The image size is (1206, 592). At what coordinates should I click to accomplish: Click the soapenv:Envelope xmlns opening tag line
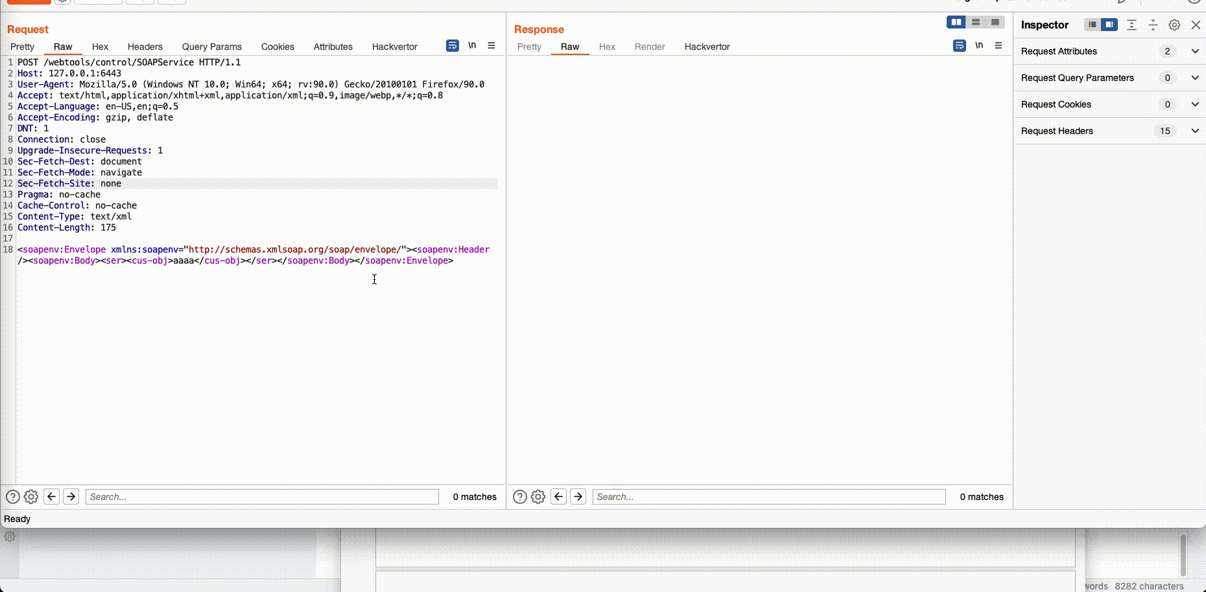click(x=254, y=249)
